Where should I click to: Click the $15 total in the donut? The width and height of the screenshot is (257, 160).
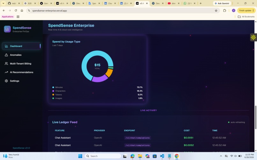tap(97, 65)
